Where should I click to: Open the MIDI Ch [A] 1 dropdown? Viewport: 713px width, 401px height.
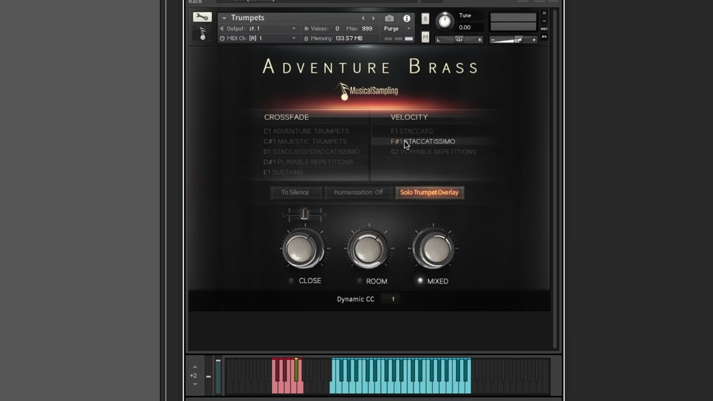click(x=258, y=38)
